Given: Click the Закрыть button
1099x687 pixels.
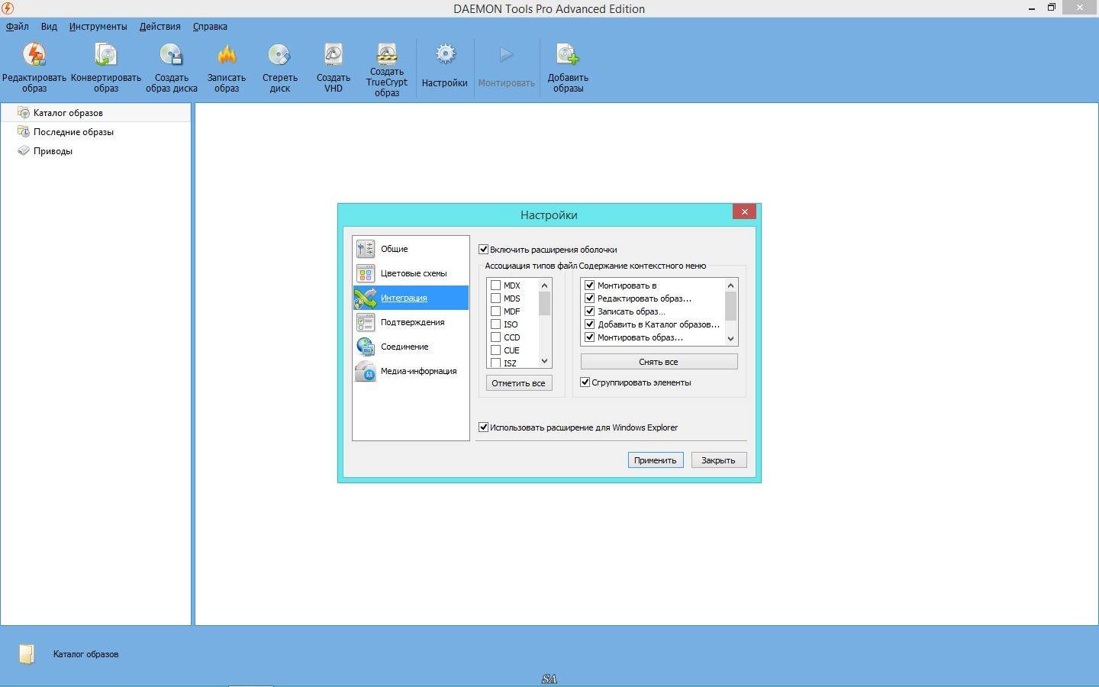Looking at the screenshot, I should [x=718, y=460].
